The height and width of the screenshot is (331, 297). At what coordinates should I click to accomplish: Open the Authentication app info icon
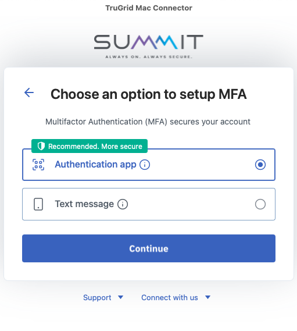145,165
